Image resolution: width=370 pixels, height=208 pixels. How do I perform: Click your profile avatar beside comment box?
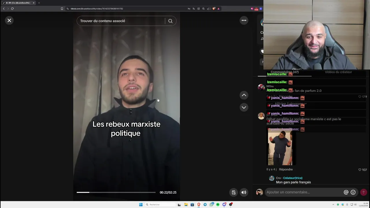coord(260,192)
